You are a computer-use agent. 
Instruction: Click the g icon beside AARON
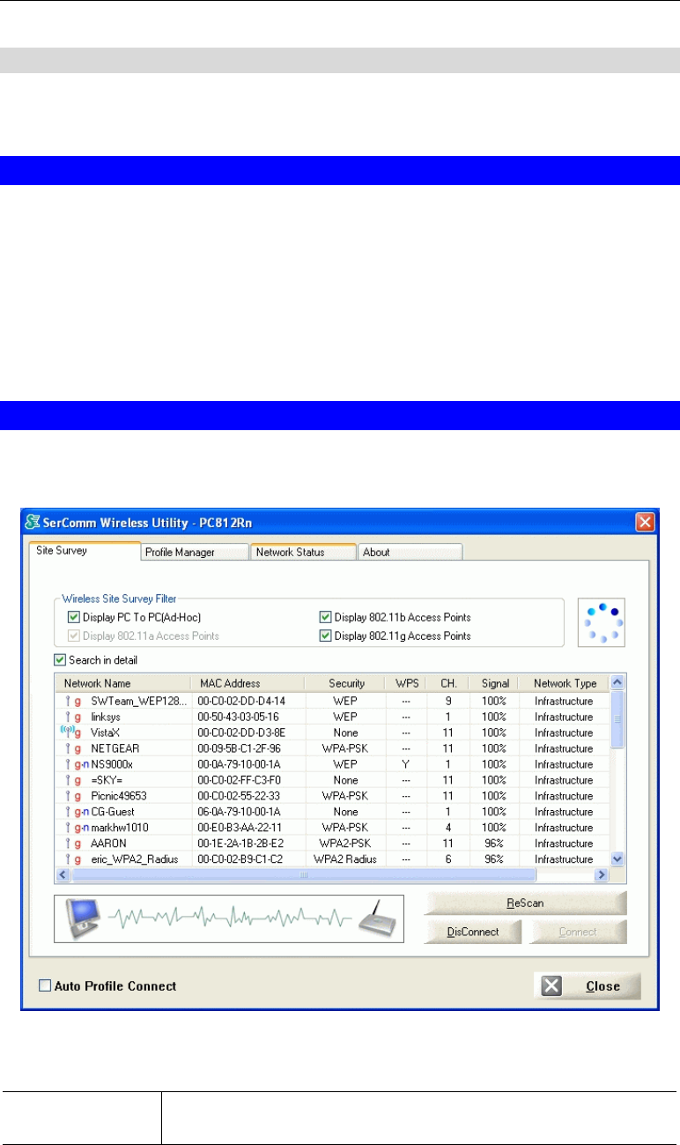coord(78,843)
